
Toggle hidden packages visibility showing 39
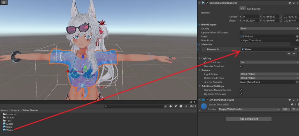click(x=193, y=106)
